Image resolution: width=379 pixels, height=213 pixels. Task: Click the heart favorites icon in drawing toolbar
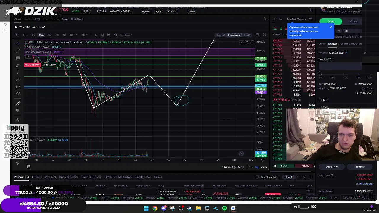coord(18,93)
